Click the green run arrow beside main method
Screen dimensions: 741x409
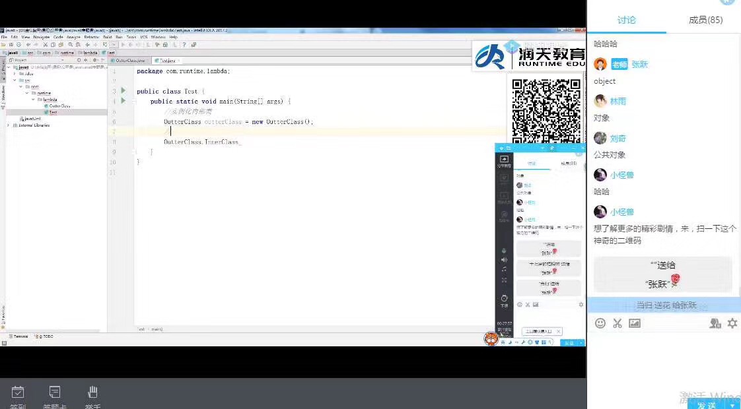(123, 101)
